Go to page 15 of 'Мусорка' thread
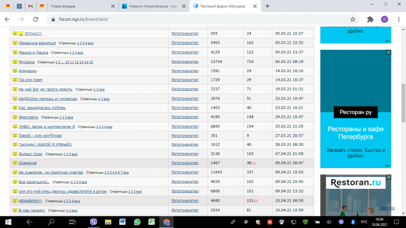This screenshot has width=406, height=228. coord(90,62)
